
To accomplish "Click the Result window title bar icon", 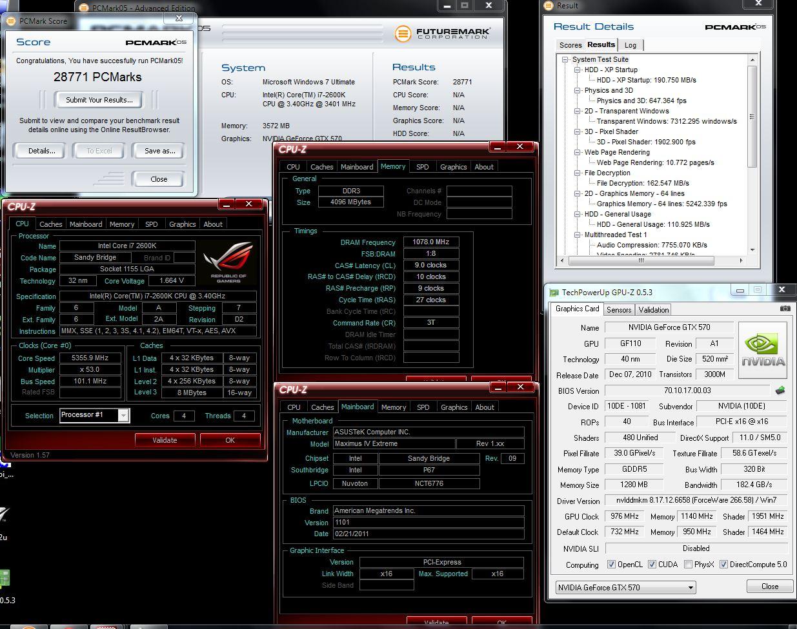I will pyautogui.click(x=549, y=6).
